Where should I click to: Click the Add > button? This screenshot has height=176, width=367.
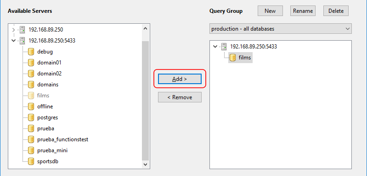pyautogui.click(x=180, y=79)
